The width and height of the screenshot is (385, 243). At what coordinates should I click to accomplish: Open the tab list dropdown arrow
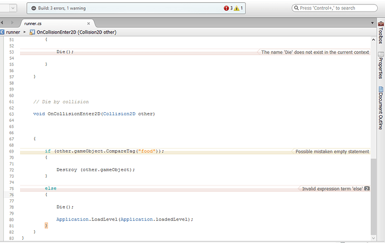coord(372,22)
